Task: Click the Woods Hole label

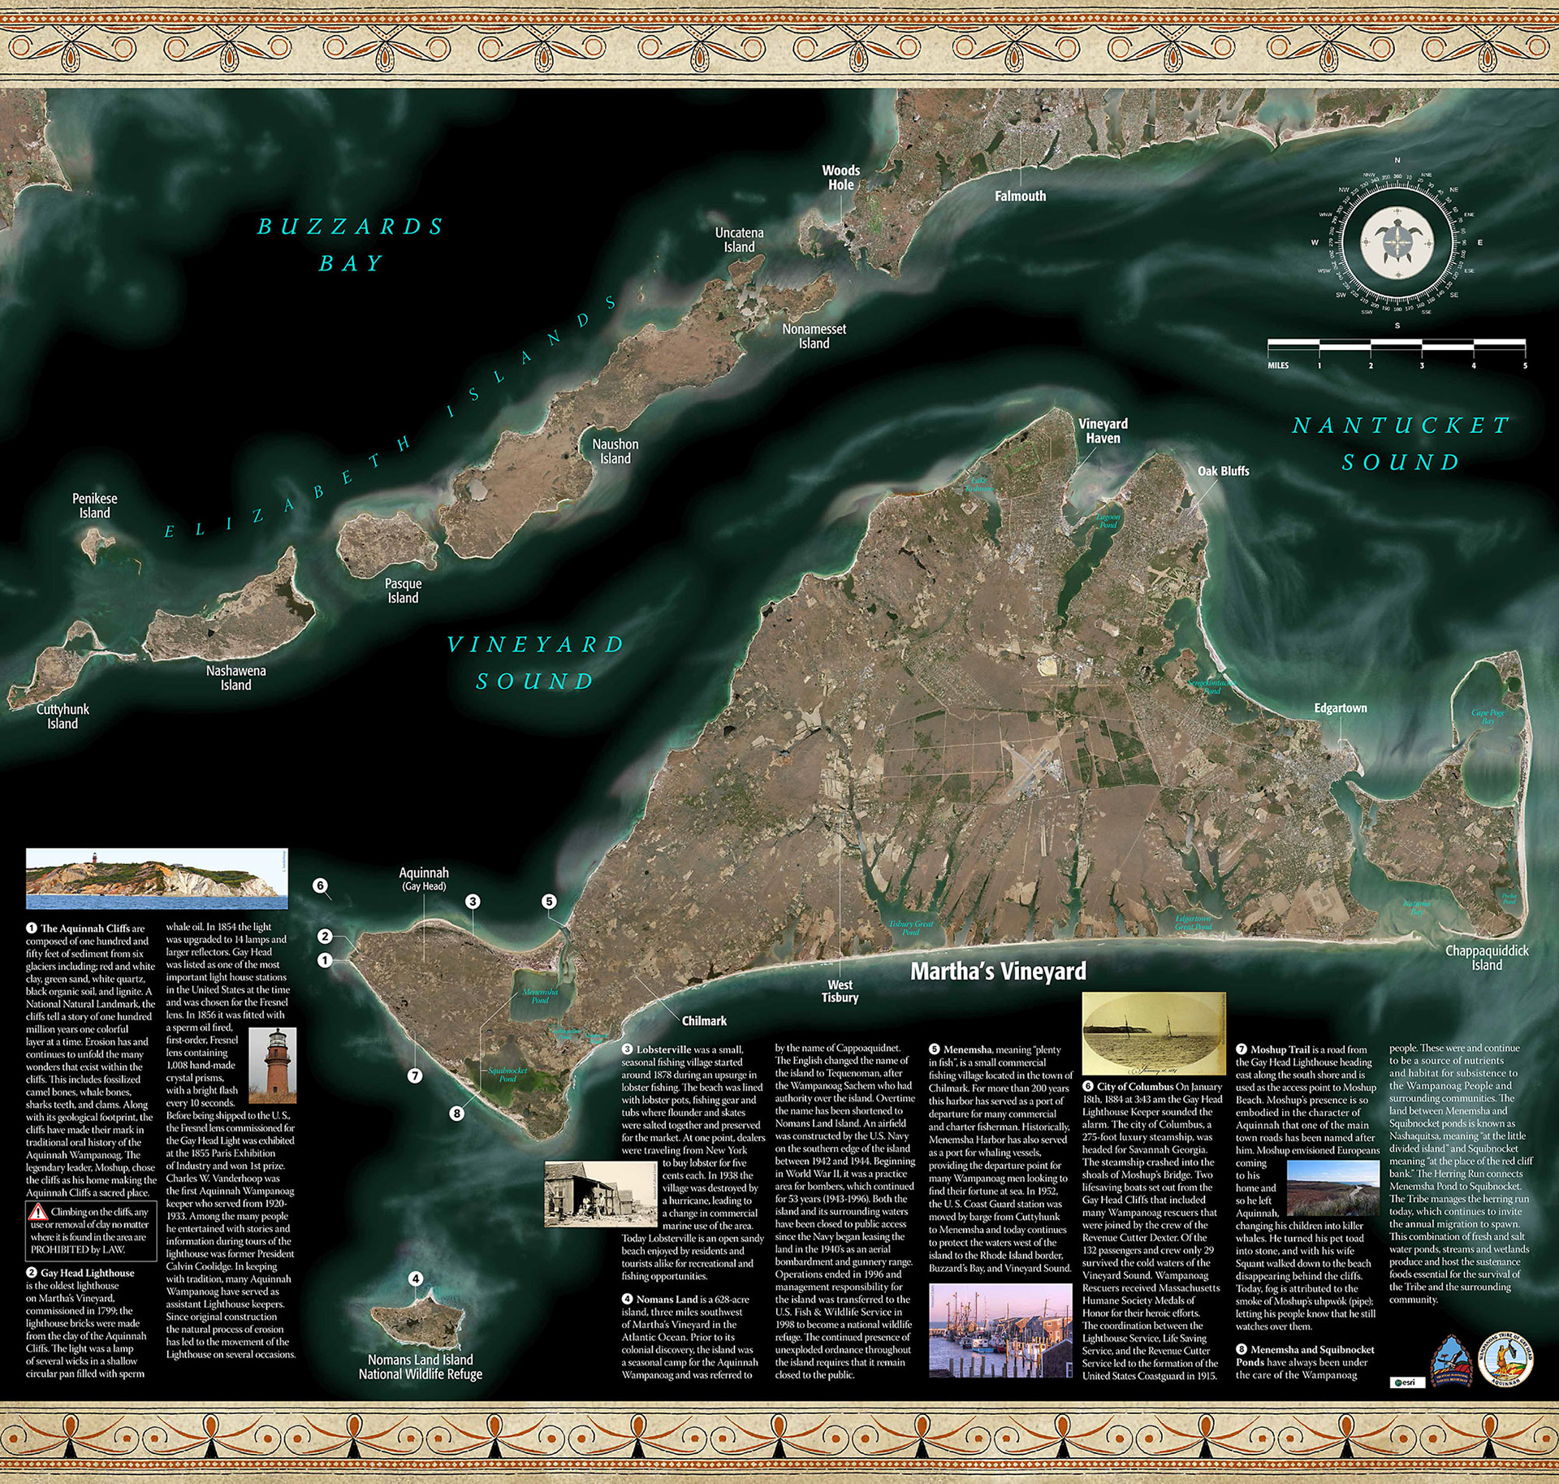Action: 840,177
